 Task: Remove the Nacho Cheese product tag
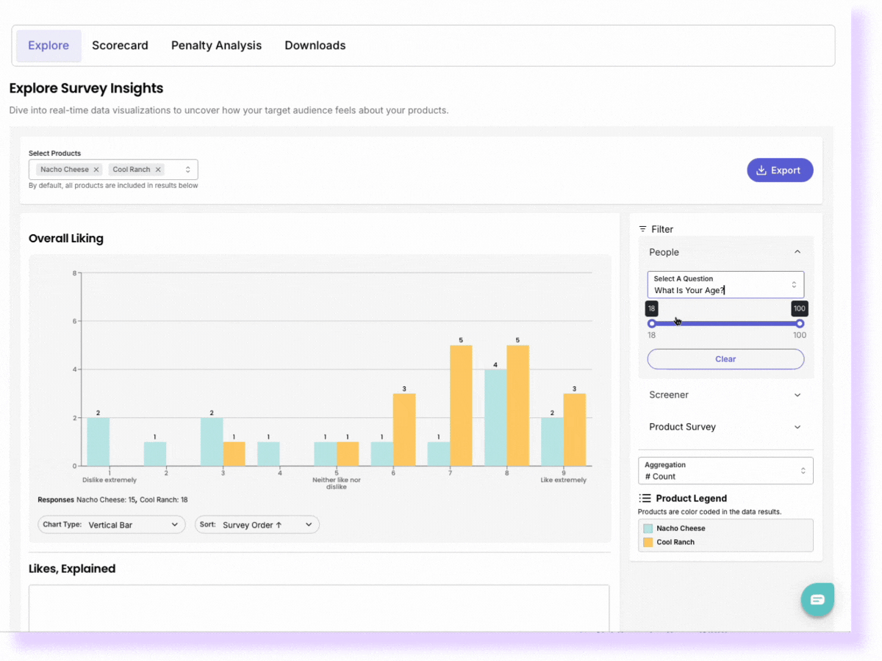96,170
